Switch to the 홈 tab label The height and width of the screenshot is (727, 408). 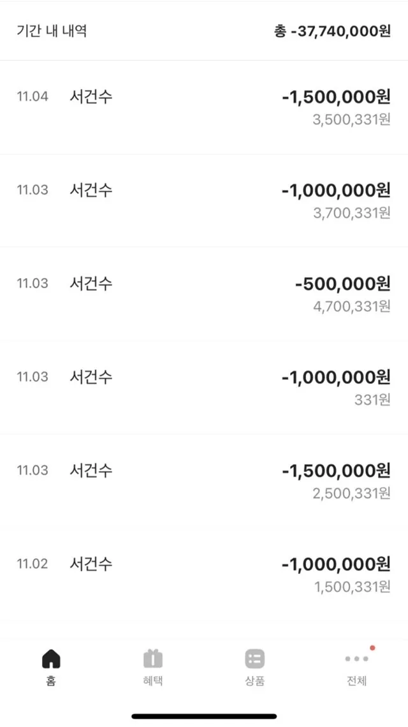click(51, 680)
